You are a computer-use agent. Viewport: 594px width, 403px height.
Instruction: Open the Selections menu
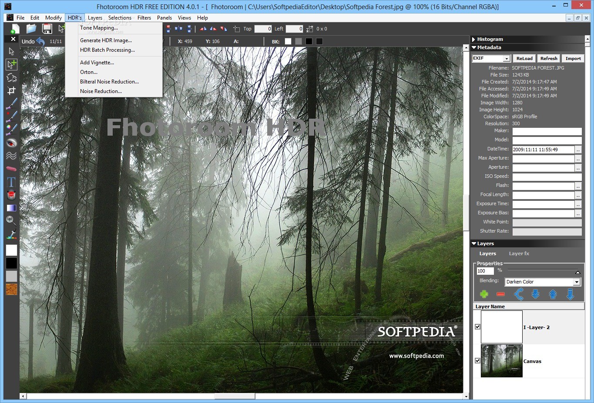[120, 18]
